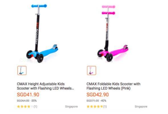View the (1) review count for pink scooter
This screenshot has width=168, height=114.
click(105, 107)
